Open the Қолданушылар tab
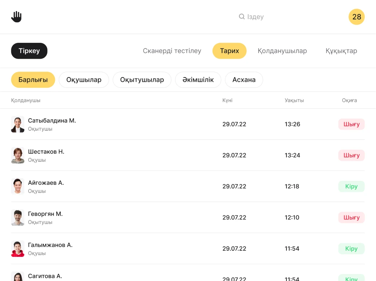 [282, 51]
